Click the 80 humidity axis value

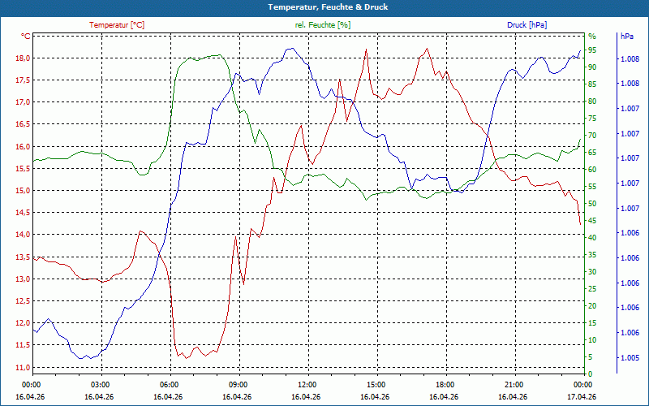pyautogui.click(x=592, y=101)
